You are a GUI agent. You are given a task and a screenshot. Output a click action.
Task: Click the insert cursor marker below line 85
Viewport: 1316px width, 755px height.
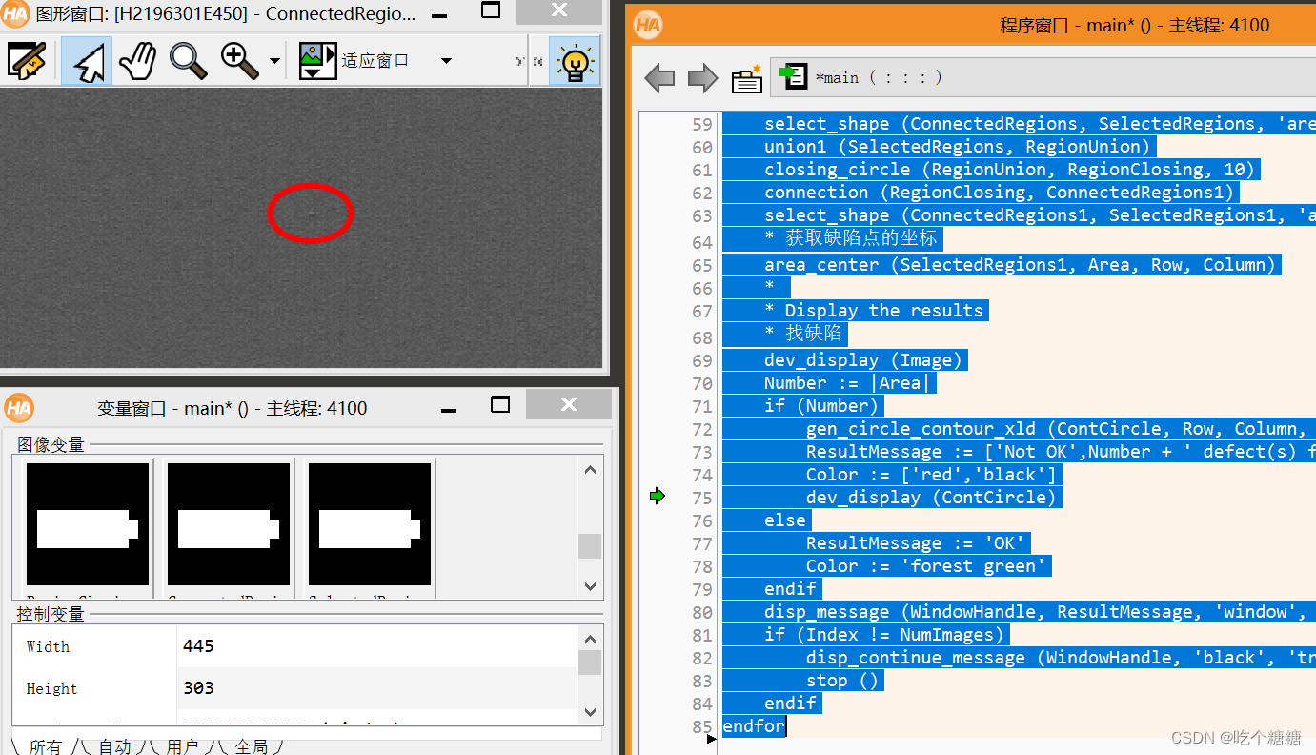coord(711,738)
